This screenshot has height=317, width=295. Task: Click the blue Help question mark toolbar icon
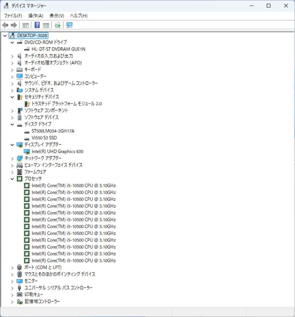click(37, 25)
